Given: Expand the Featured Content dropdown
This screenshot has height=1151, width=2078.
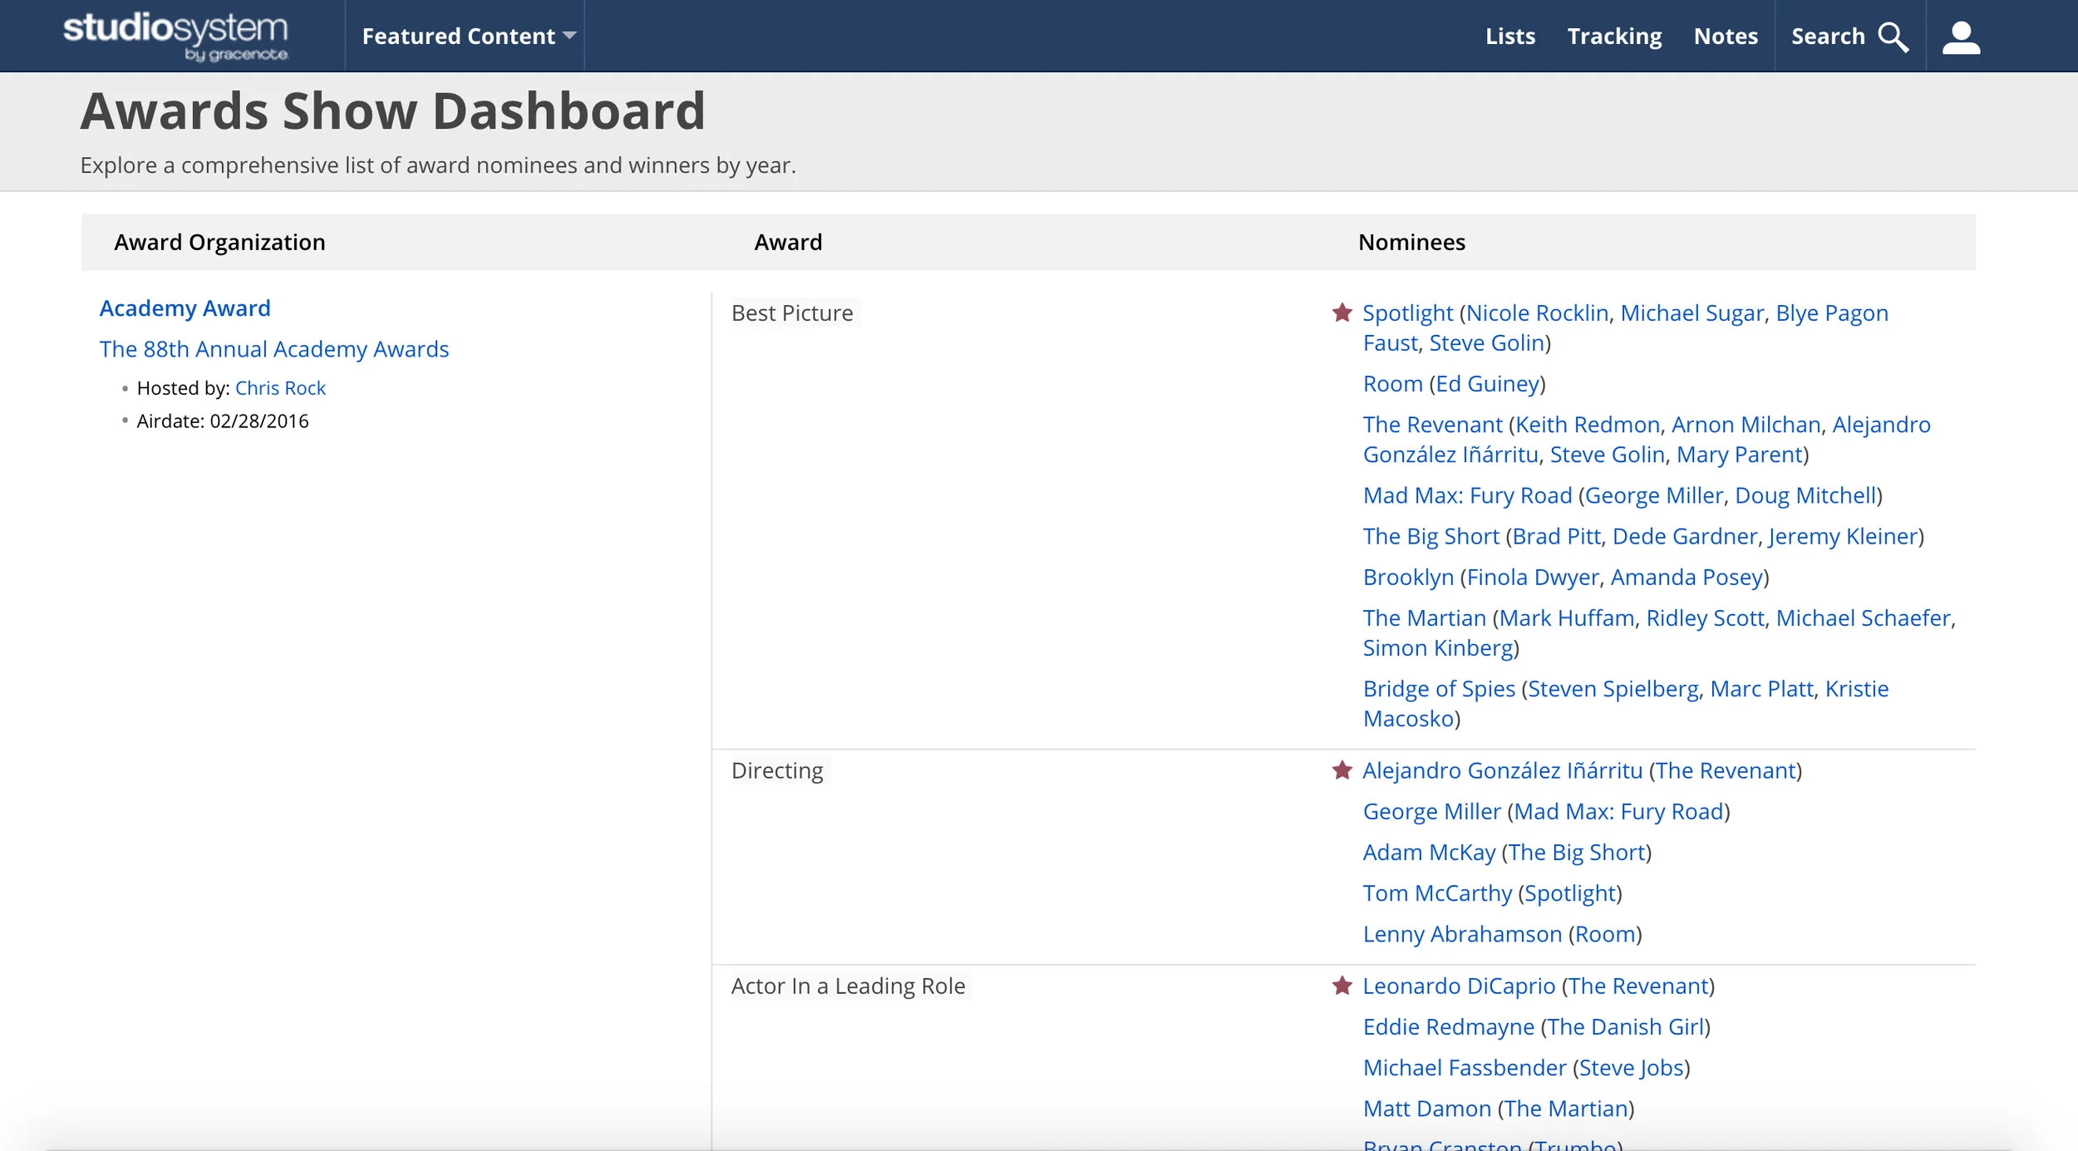Looking at the screenshot, I should (459, 37).
